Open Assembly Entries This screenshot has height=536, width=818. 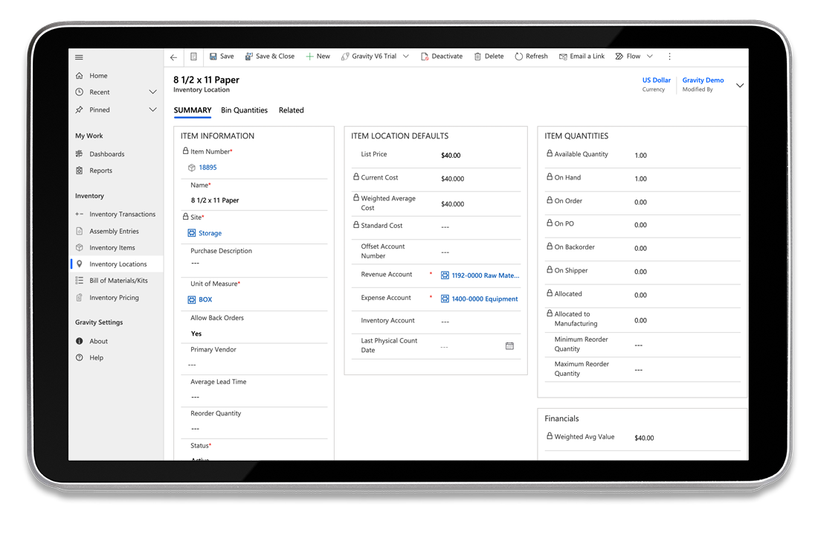coord(114,232)
